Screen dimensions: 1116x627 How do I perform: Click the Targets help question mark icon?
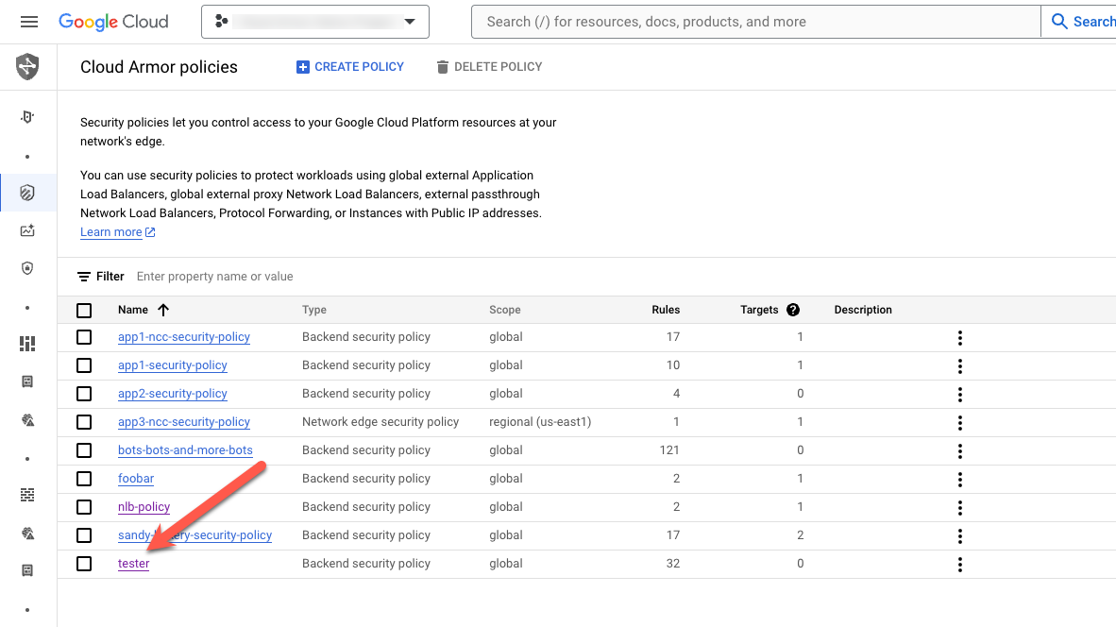point(793,310)
